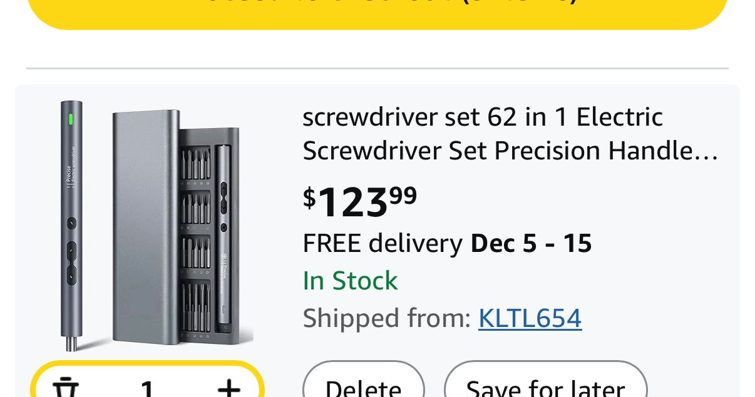Click the green indicator light on screwdriver
The image size is (755, 397).
point(71,118)
